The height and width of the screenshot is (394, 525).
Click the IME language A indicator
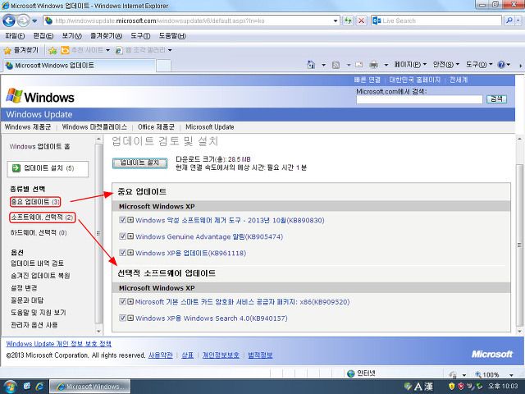(x=418, y=387)
